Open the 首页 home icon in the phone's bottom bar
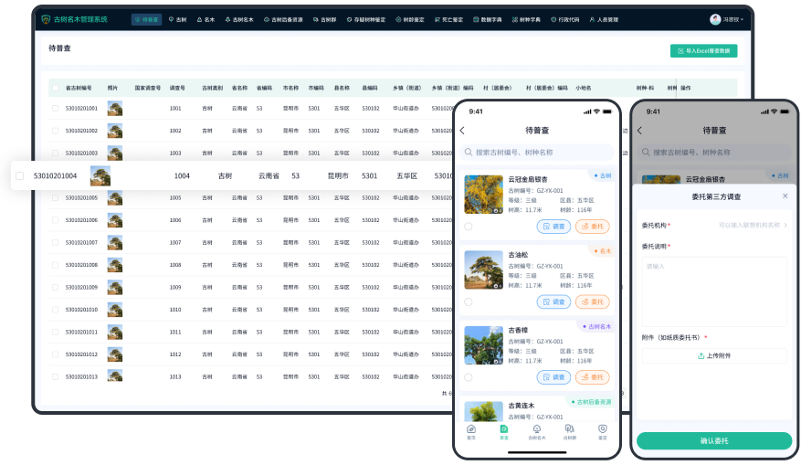 point(471,430)
